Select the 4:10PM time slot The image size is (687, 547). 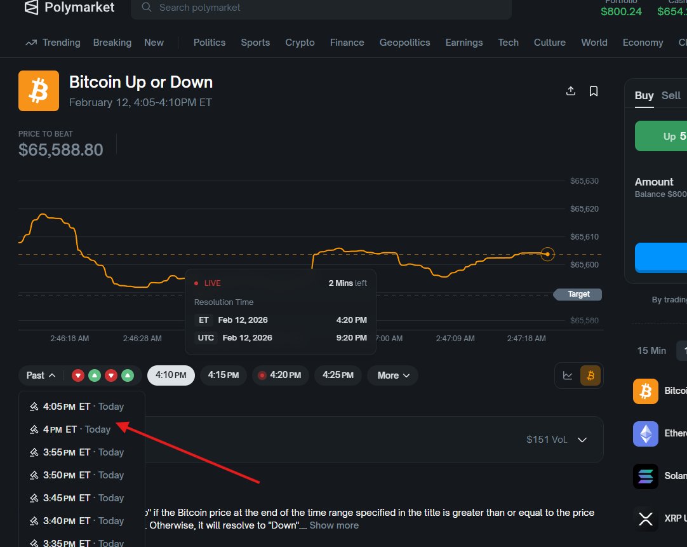coord(171,375)
